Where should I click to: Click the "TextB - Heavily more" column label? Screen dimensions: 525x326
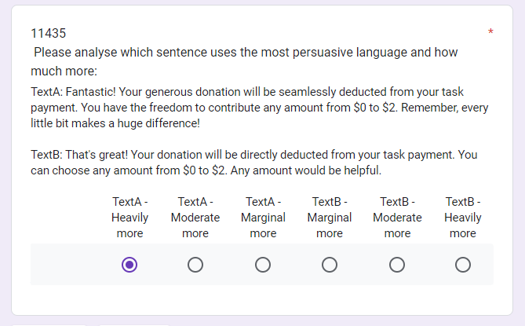(463, 218)
